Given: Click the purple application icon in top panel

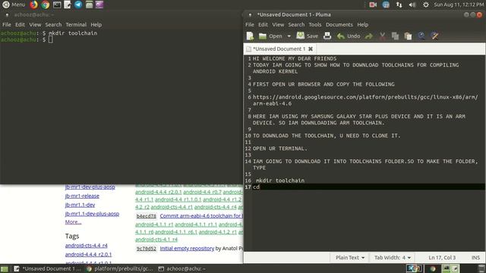Looking at the screenshot, I should point(99,5).
